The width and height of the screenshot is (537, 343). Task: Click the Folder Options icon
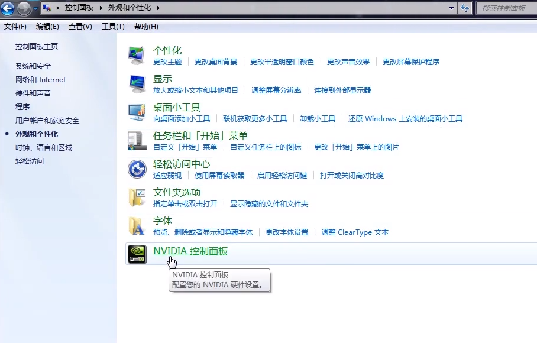tap(137, 198)
